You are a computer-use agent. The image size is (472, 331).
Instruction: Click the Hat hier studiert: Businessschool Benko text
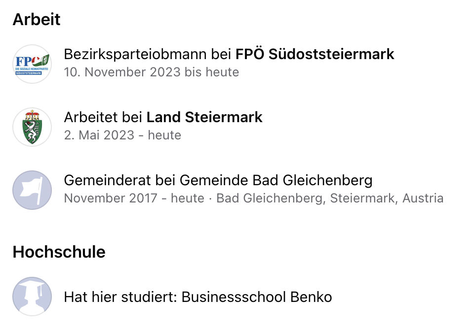pyautogui.click(x=198, y=297)
